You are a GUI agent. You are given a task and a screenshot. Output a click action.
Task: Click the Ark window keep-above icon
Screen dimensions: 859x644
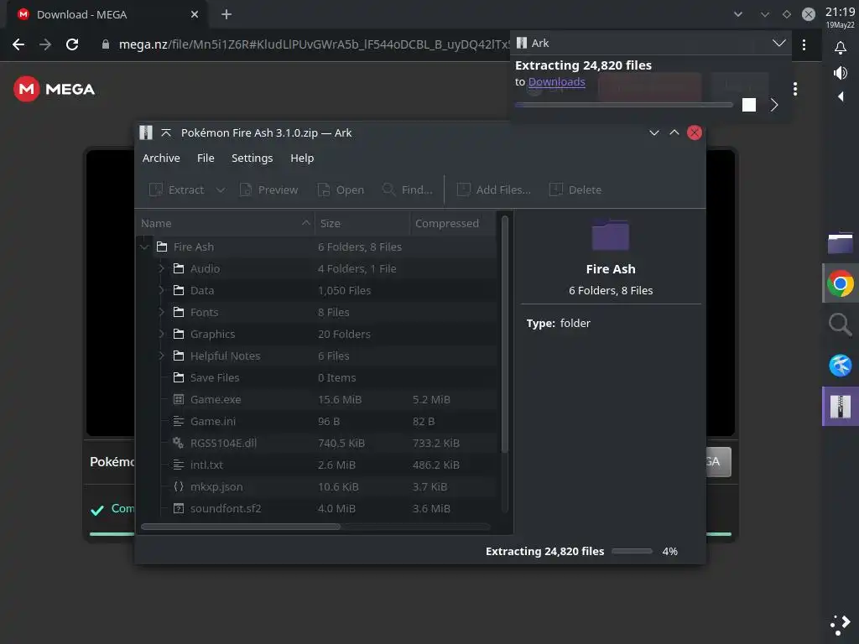point(166,132)
